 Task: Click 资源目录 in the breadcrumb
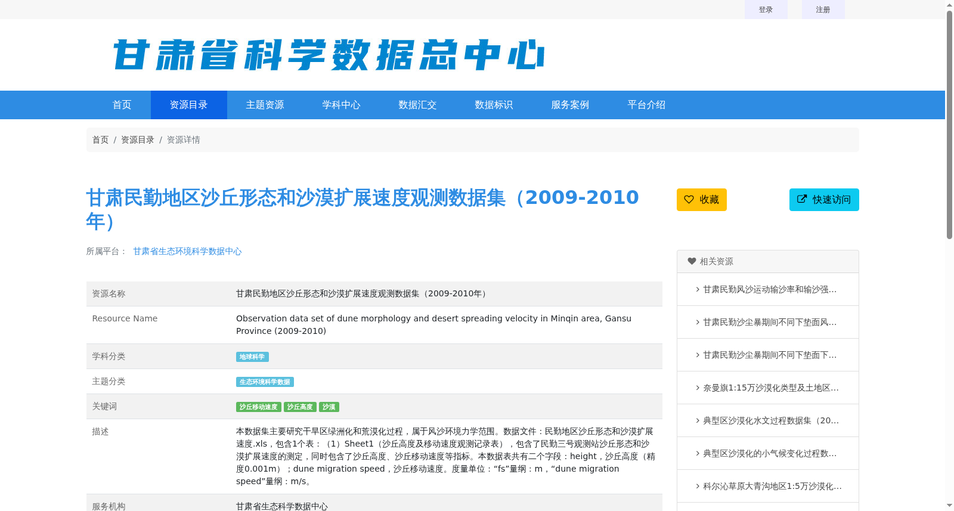tap(138, 140)
